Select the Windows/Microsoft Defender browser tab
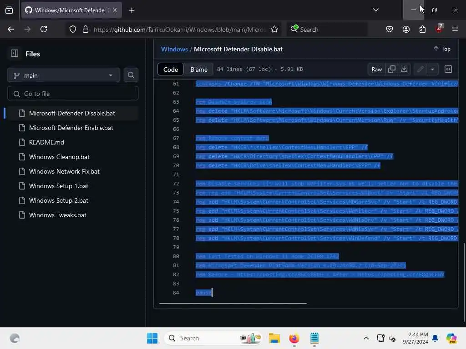This screenshot has height=349, width=466. (x=71, y=10)
